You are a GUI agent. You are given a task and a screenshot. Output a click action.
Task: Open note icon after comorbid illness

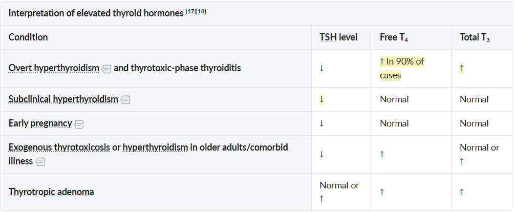click(40, 162)
